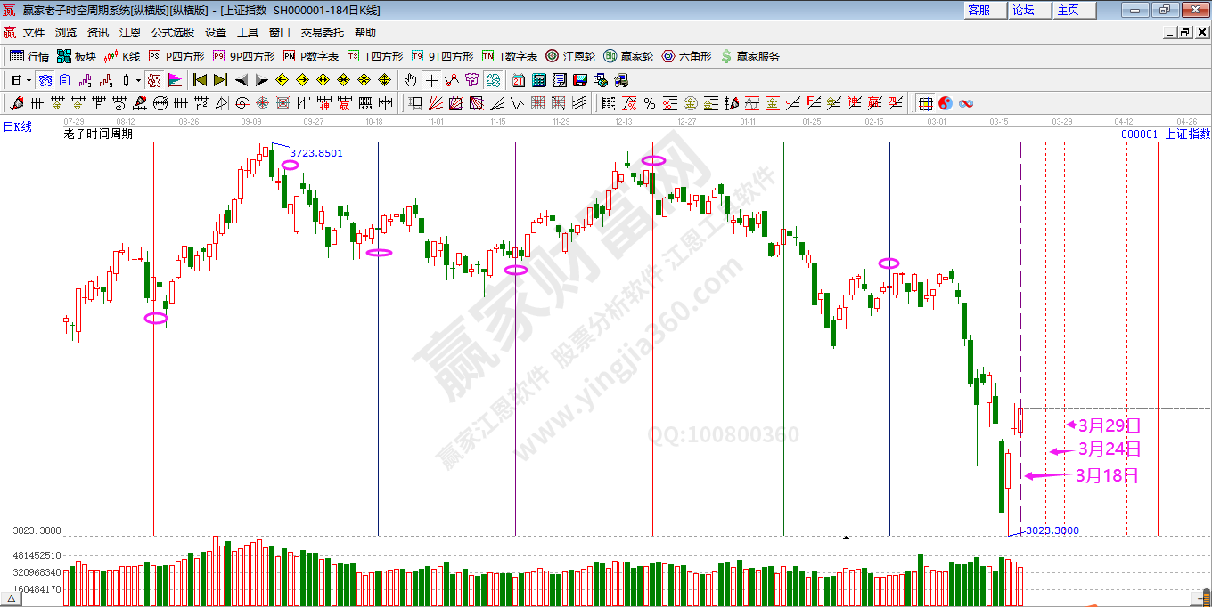
Task: Select the hand pan tool
Action: [410, 80]
